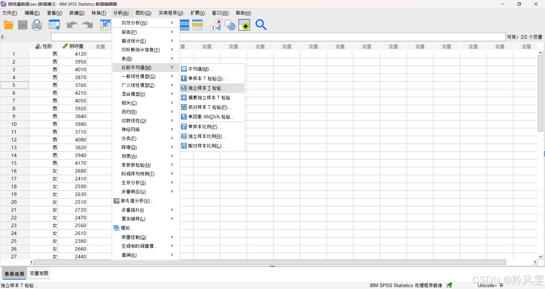Expand the 生存分析(S) submenu arrow

click(172, 182)
